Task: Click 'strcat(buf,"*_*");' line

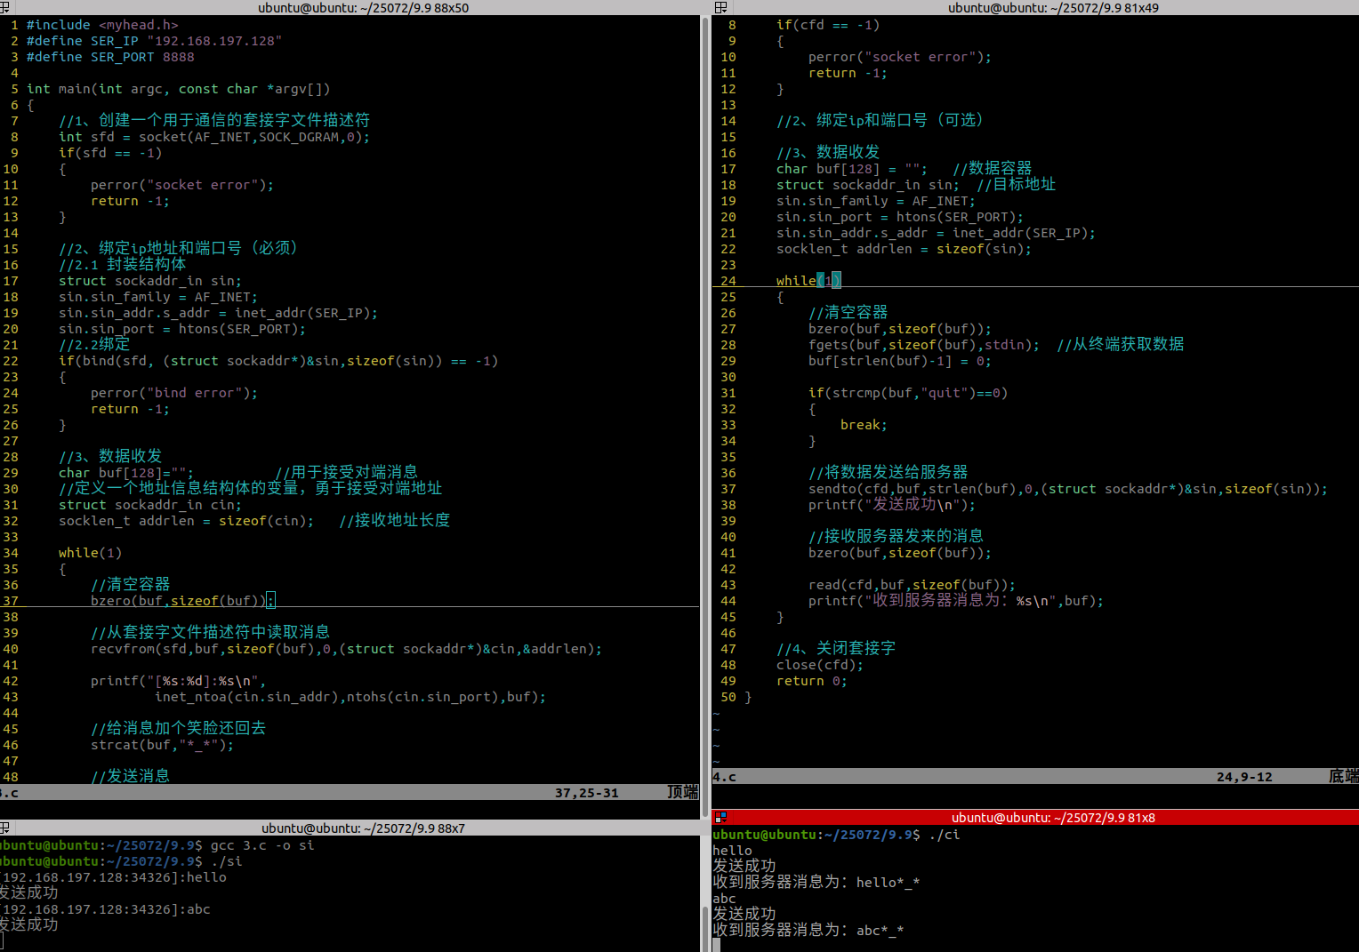Action: tap(162, 745)
